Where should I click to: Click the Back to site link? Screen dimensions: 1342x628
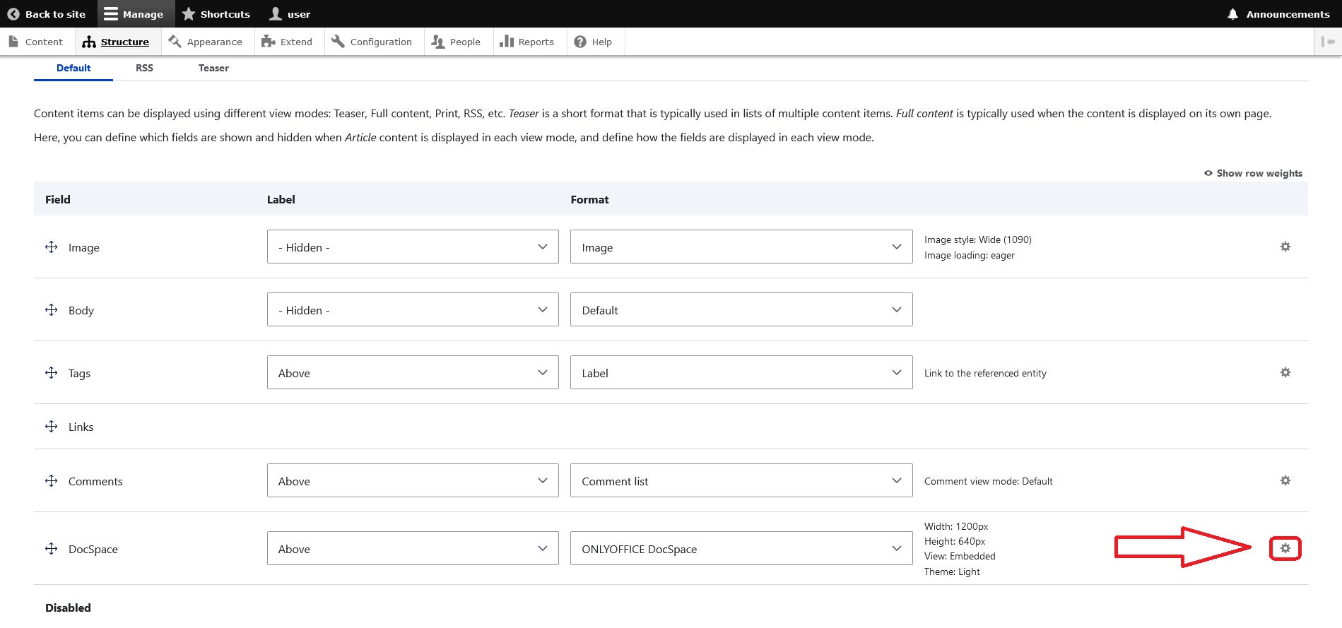pos(47,14)
